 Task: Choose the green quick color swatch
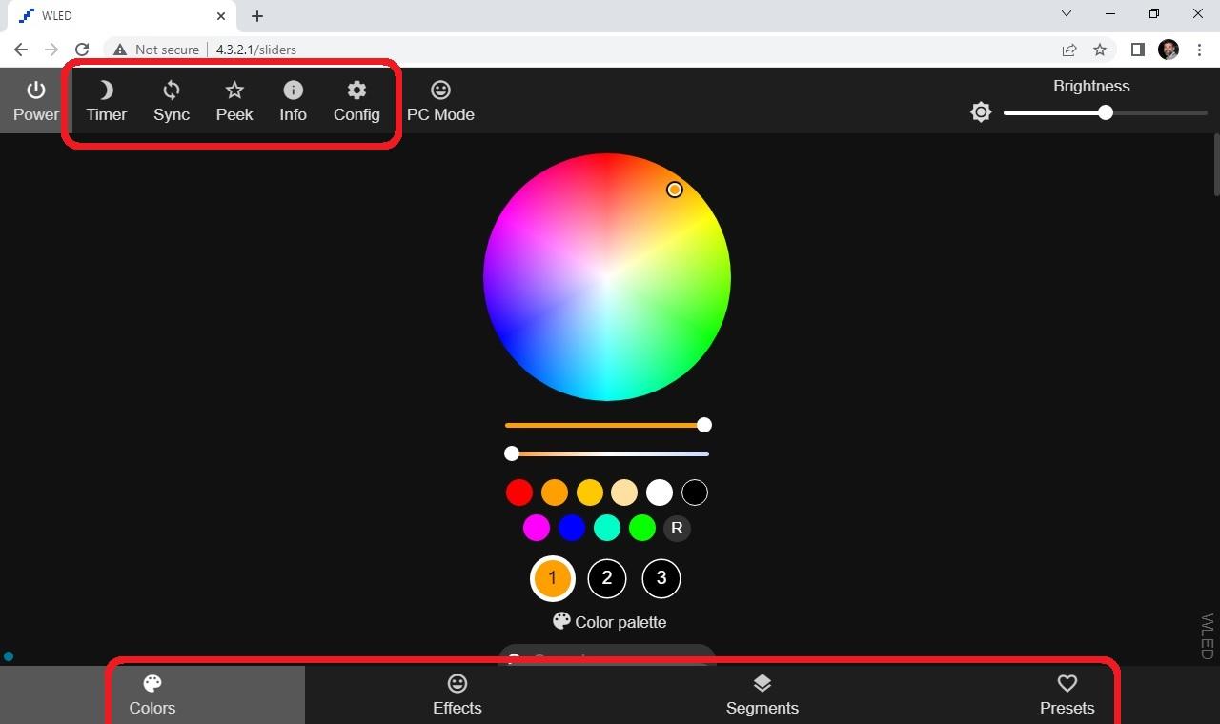pos(642,528)
